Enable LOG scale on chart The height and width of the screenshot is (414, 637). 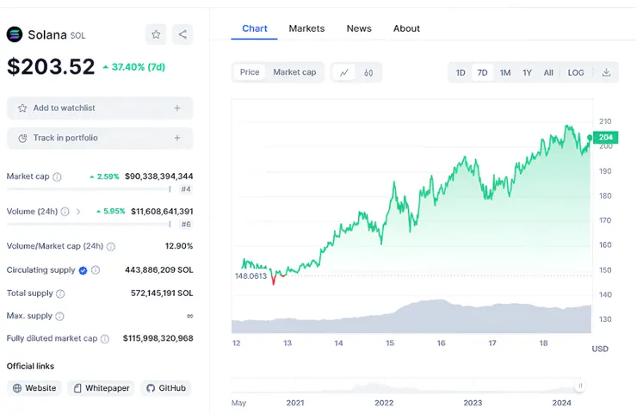point(576,72)
